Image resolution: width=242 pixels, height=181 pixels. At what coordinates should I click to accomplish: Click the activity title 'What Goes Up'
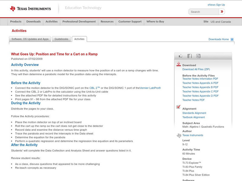coord(54,54)
